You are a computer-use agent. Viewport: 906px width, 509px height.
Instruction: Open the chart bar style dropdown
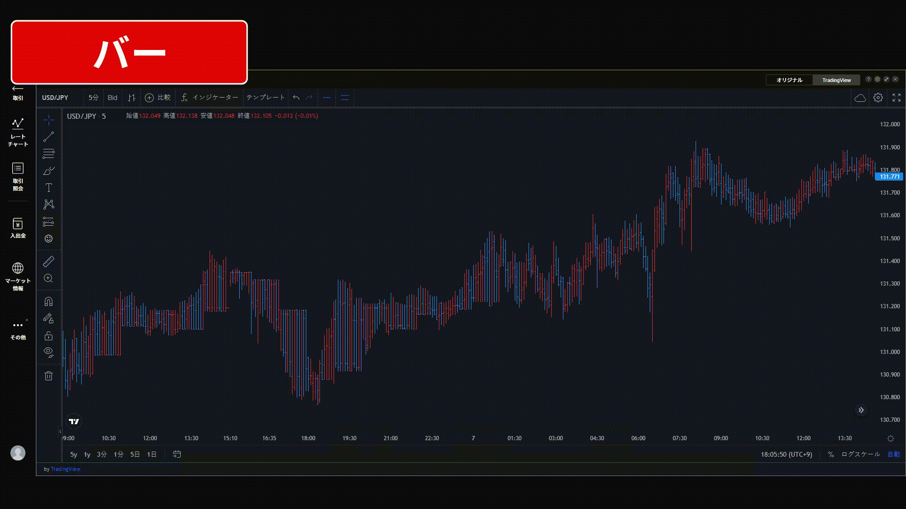click(x=132, y=98)
